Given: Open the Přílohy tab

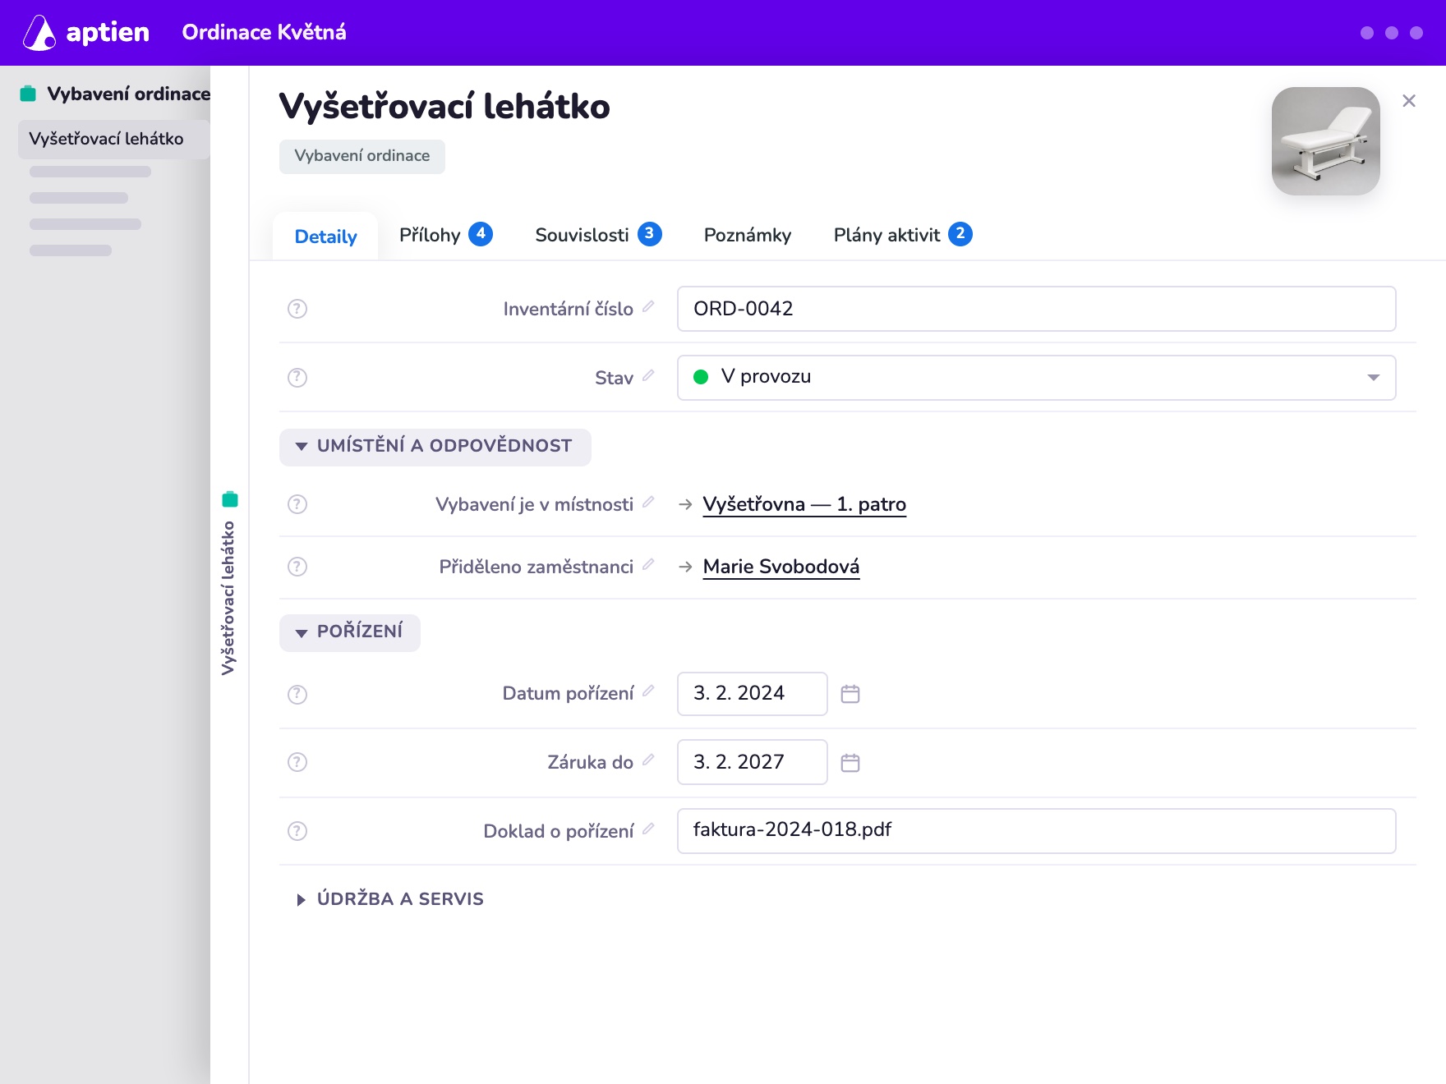Looking at the screenshot, I should [x=446, y=235].
